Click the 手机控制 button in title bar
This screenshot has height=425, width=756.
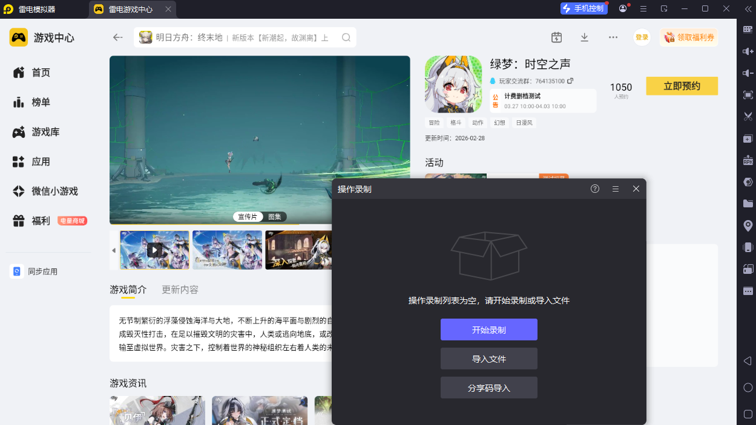583,8
